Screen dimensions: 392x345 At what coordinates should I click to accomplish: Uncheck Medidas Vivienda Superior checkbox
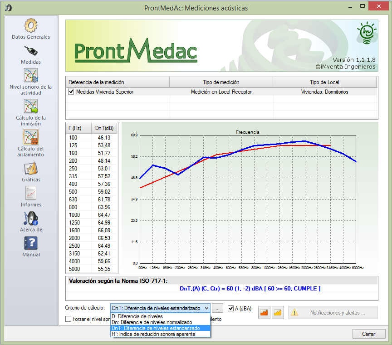(x=71, y=92)
